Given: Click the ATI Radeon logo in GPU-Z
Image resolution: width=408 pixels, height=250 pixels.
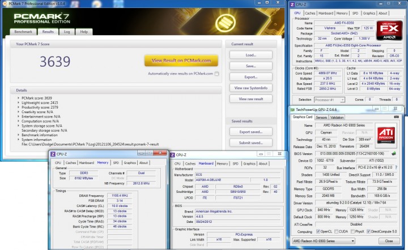Looking at the screenshot, I should click(x=386, y=135).
